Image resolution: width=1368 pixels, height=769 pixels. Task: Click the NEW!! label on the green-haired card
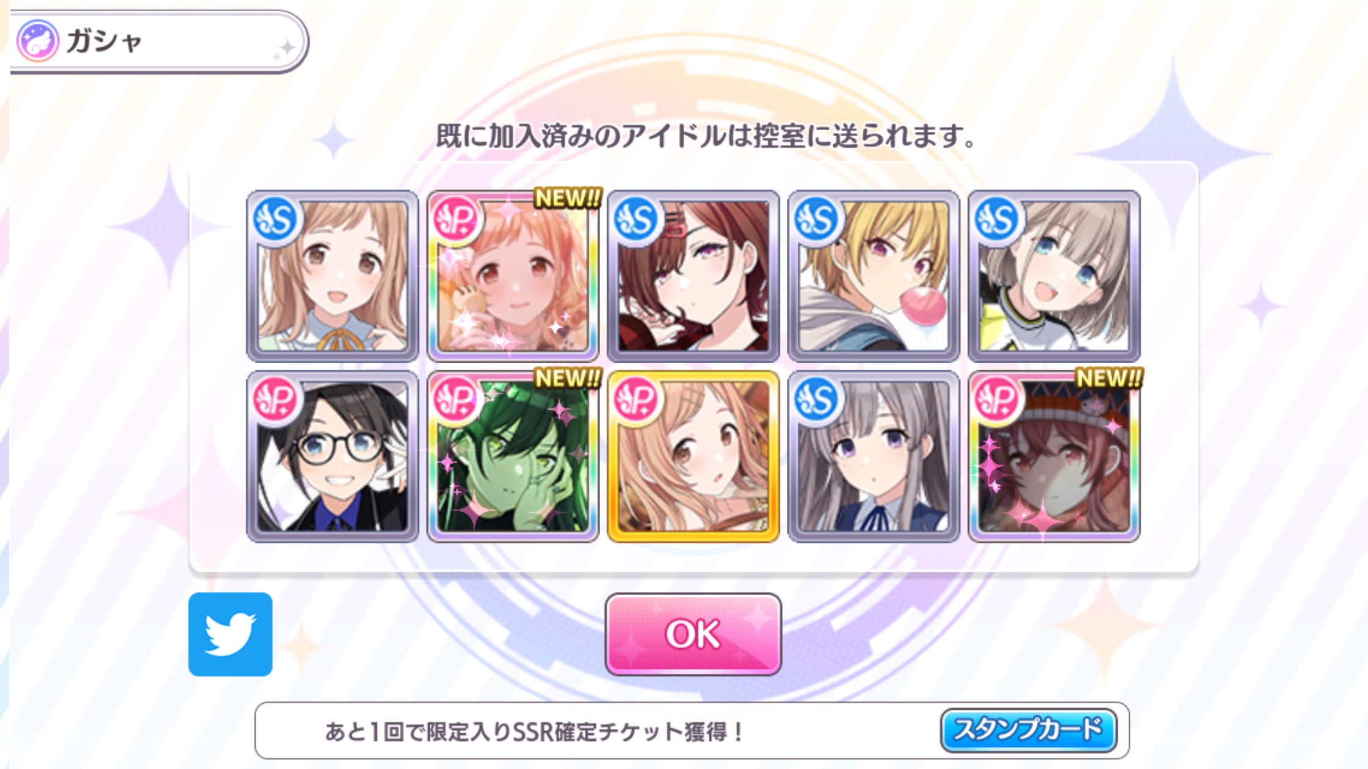(x=567, y=378)
